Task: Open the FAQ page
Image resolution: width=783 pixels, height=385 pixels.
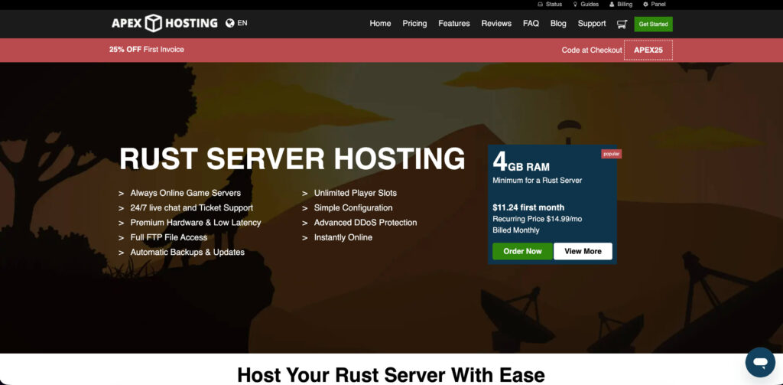Action: (x=531, y=24)
